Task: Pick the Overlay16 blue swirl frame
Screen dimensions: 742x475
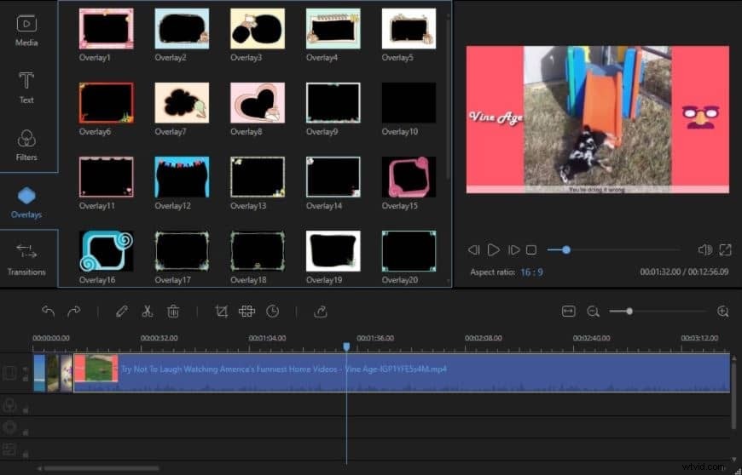Action: [x=106, y=251]
